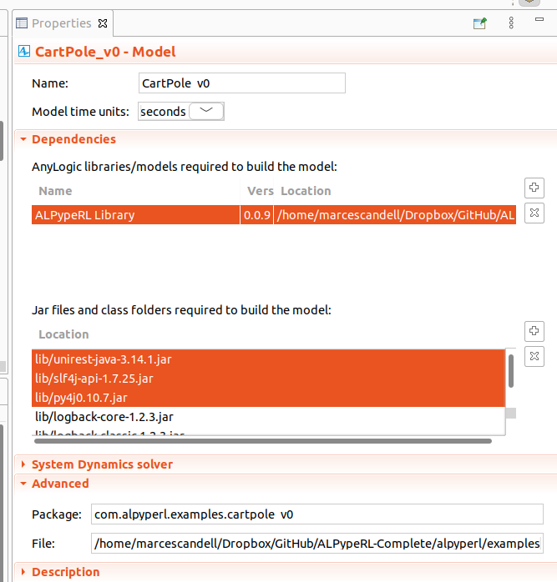Image resolution: width=557 pixels, height=582 pixels.
Task: Open the Model time units dropdown
Action: click(x=206, y=111)
